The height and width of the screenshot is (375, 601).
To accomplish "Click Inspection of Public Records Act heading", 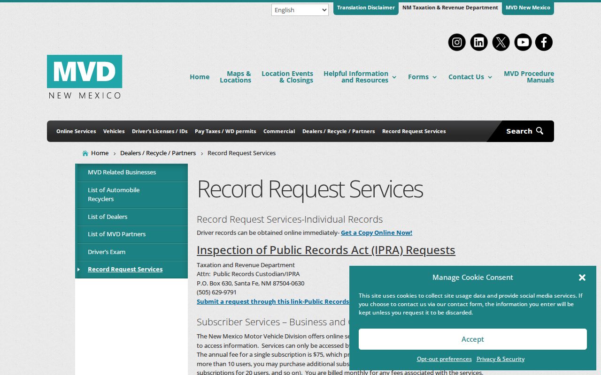I will 326,250.
